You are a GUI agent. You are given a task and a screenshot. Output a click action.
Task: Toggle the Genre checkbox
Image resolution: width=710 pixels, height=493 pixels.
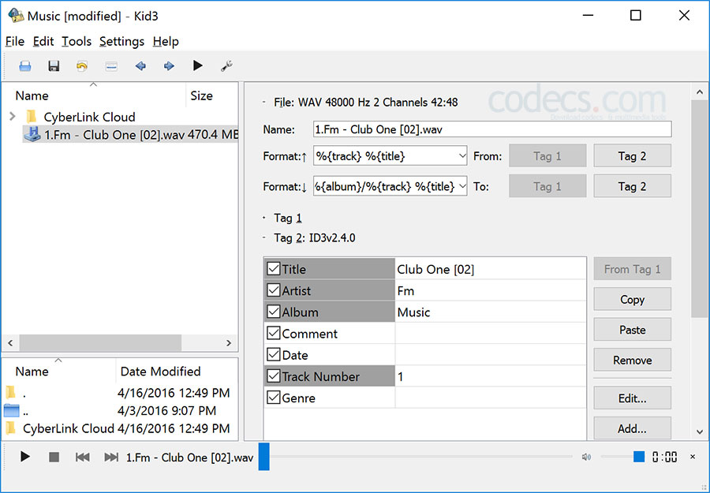[274, 398]
